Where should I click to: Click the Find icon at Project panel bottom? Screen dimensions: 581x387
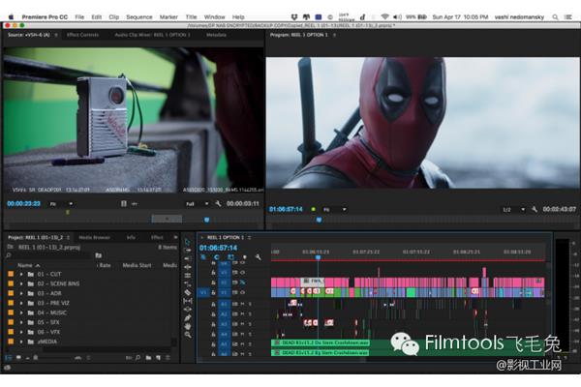(138, 358)
